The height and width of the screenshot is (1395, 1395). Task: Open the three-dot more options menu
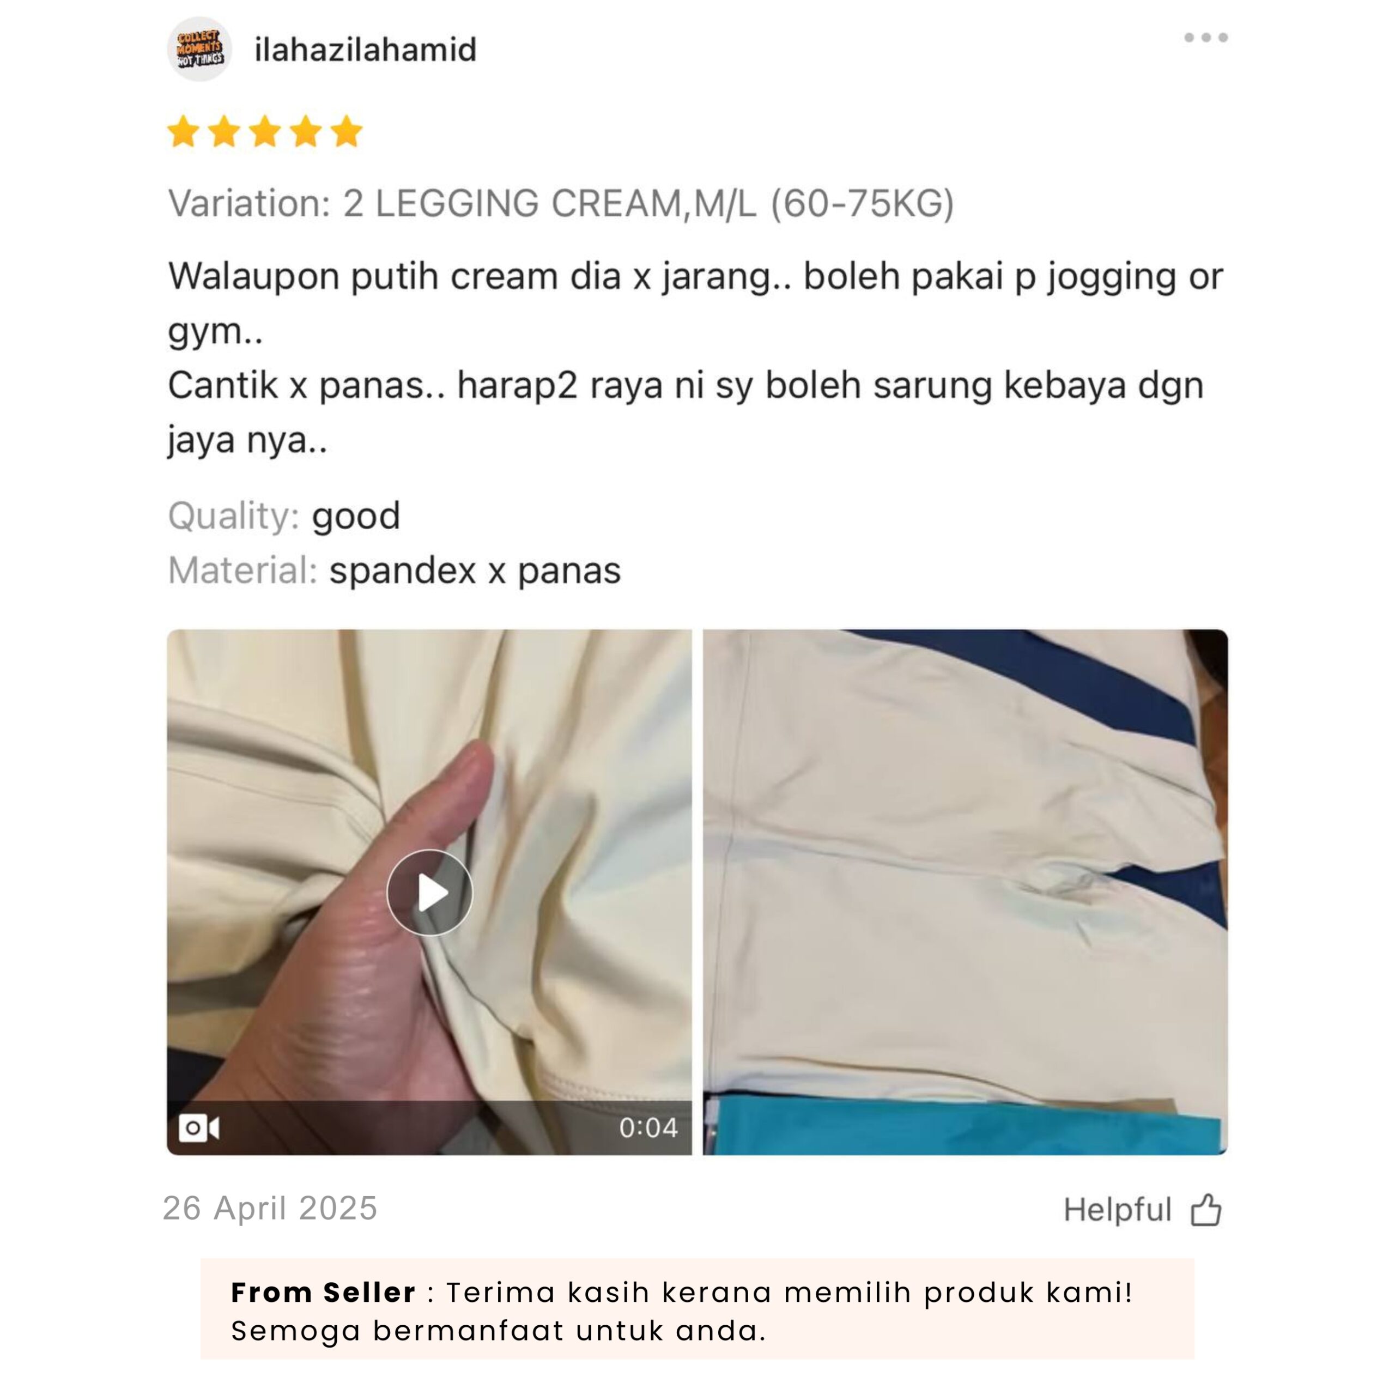tap(1205, 38)
